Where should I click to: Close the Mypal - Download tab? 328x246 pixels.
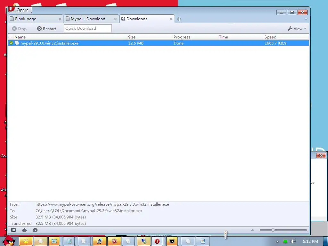click(x=115, y=19)
